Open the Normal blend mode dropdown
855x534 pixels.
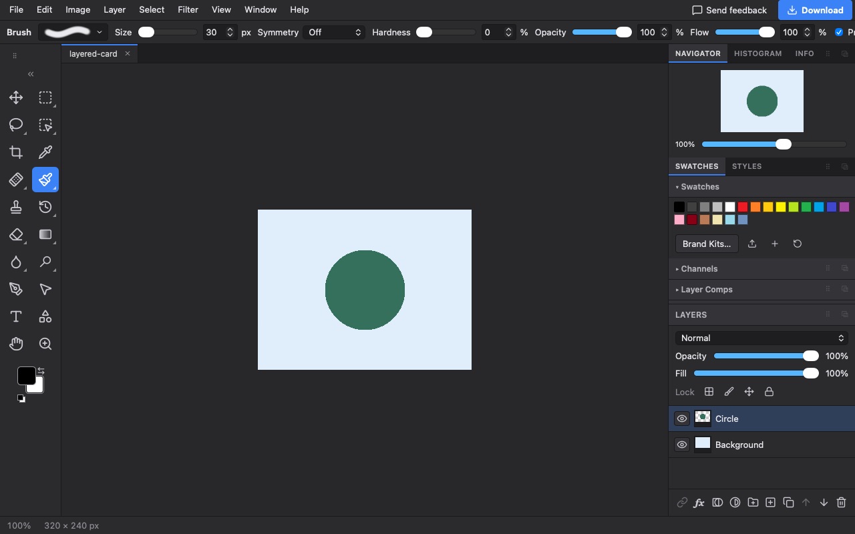pos(761,338)
